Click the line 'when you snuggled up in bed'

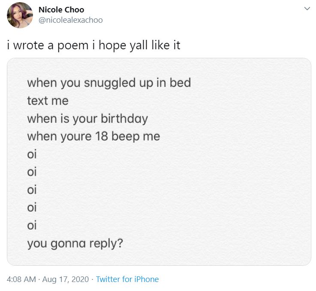point(109,83)
